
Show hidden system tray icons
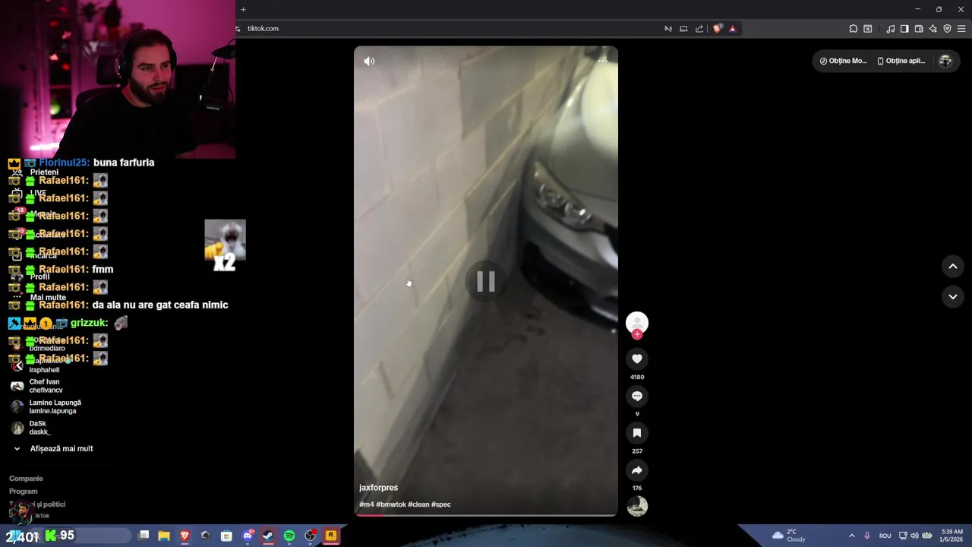click(x=851, y=536)
